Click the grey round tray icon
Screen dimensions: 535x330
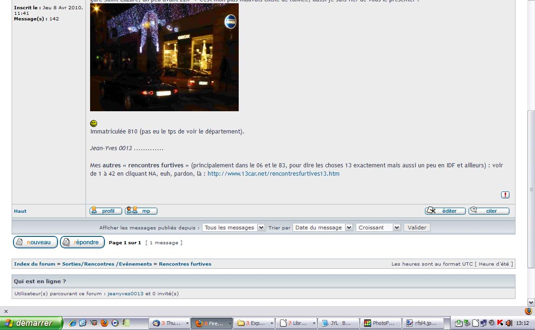[x=492, y=323]
